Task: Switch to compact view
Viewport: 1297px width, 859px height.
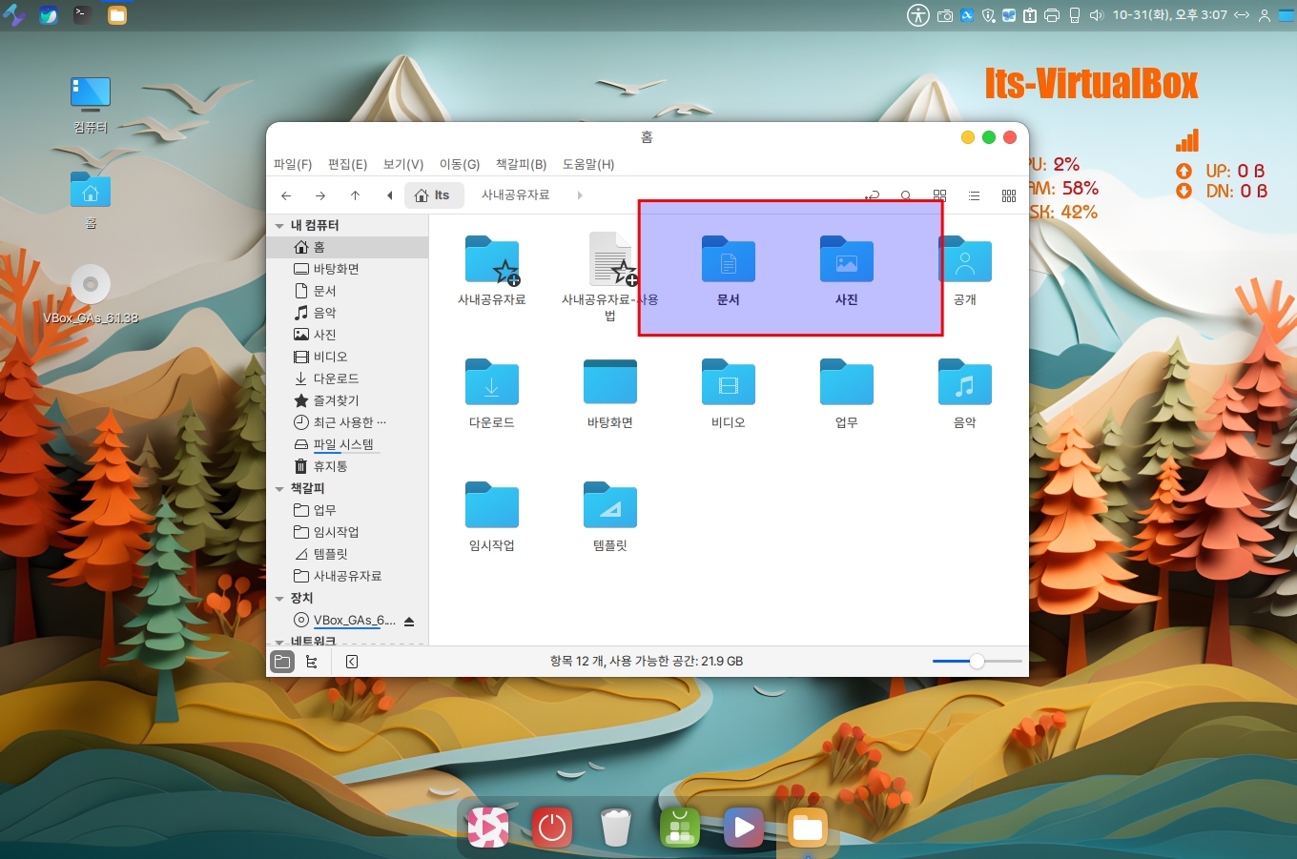Action: coord(1008,195)
